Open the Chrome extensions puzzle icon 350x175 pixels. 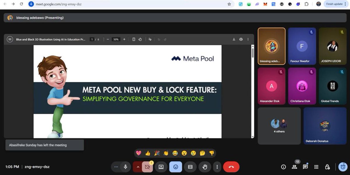coord(307,4)
